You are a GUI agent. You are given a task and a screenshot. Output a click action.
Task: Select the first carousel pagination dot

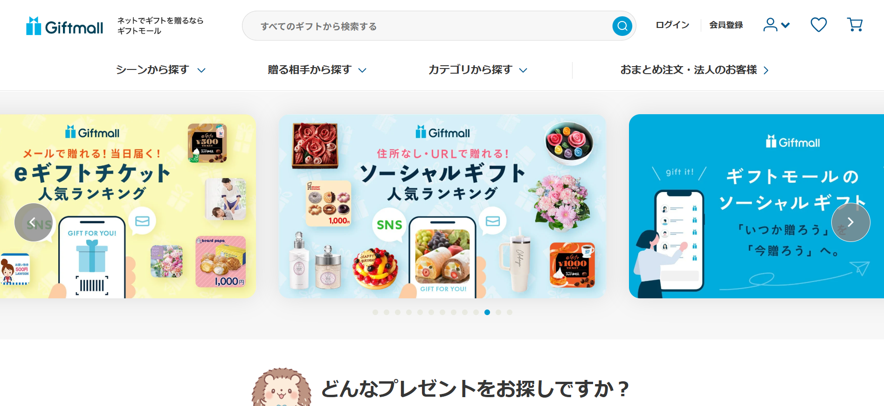(x=375, y=312)
